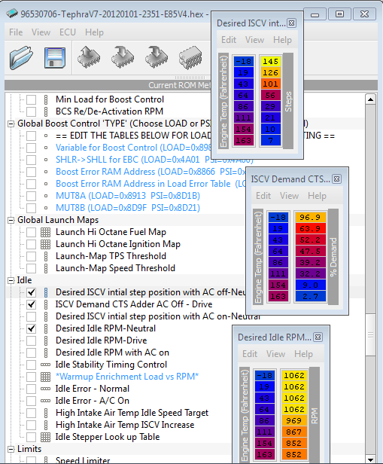Collapse the Global Launch Maps group
Screen dimensions: 383x464
click(x=11, y=220)
